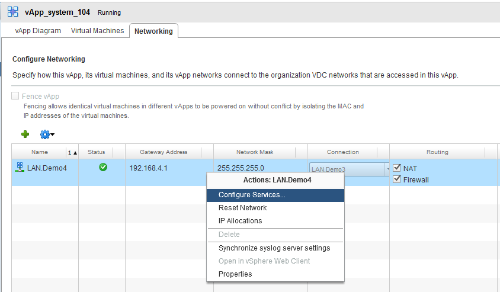Switch to the Virtual Machines tab
Viewport: 500px width, 292px height.
(97, 31)
